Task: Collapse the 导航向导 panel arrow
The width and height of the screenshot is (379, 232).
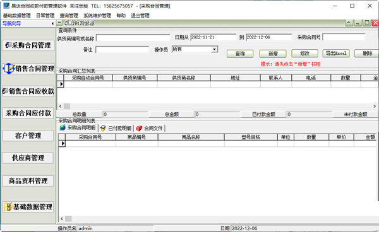Action: pos(52,23)
